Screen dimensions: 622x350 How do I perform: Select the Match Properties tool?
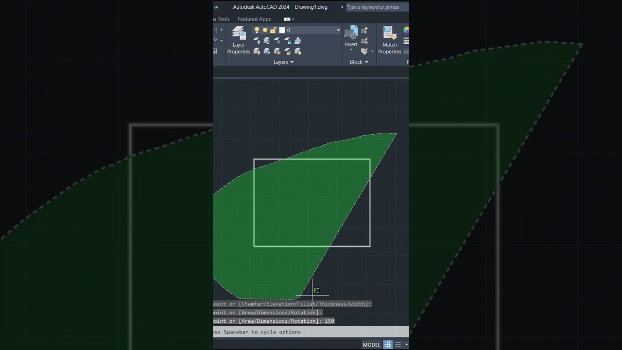point(390,41)
